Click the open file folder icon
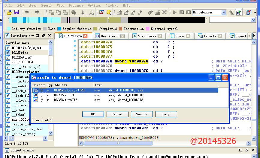This screenshot has width=260, height=158. click(9, 12)
